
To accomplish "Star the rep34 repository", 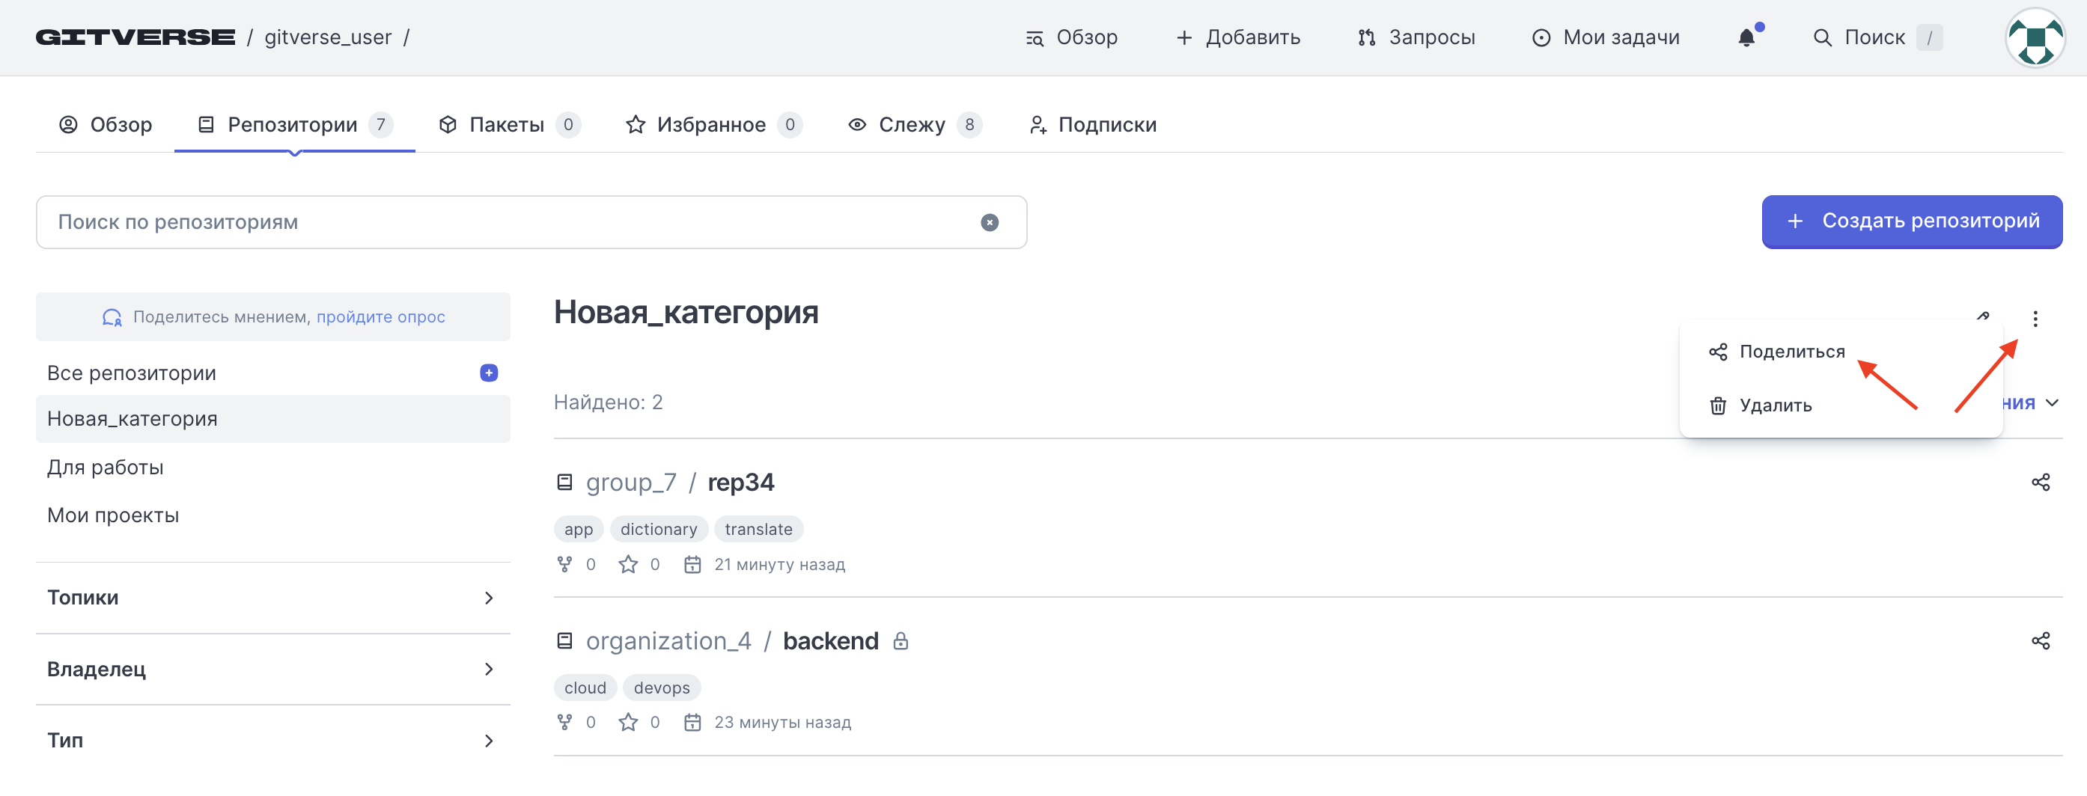I will 628,564.
